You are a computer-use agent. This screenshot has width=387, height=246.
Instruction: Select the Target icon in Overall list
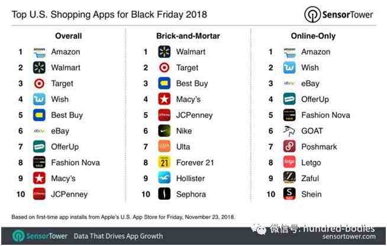point(39,84)
